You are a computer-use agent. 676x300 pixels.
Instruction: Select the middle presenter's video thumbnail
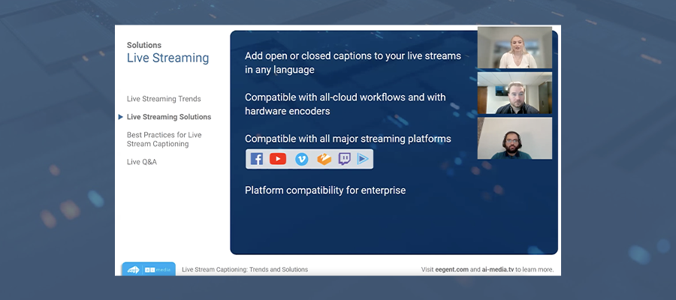[515, 93]
